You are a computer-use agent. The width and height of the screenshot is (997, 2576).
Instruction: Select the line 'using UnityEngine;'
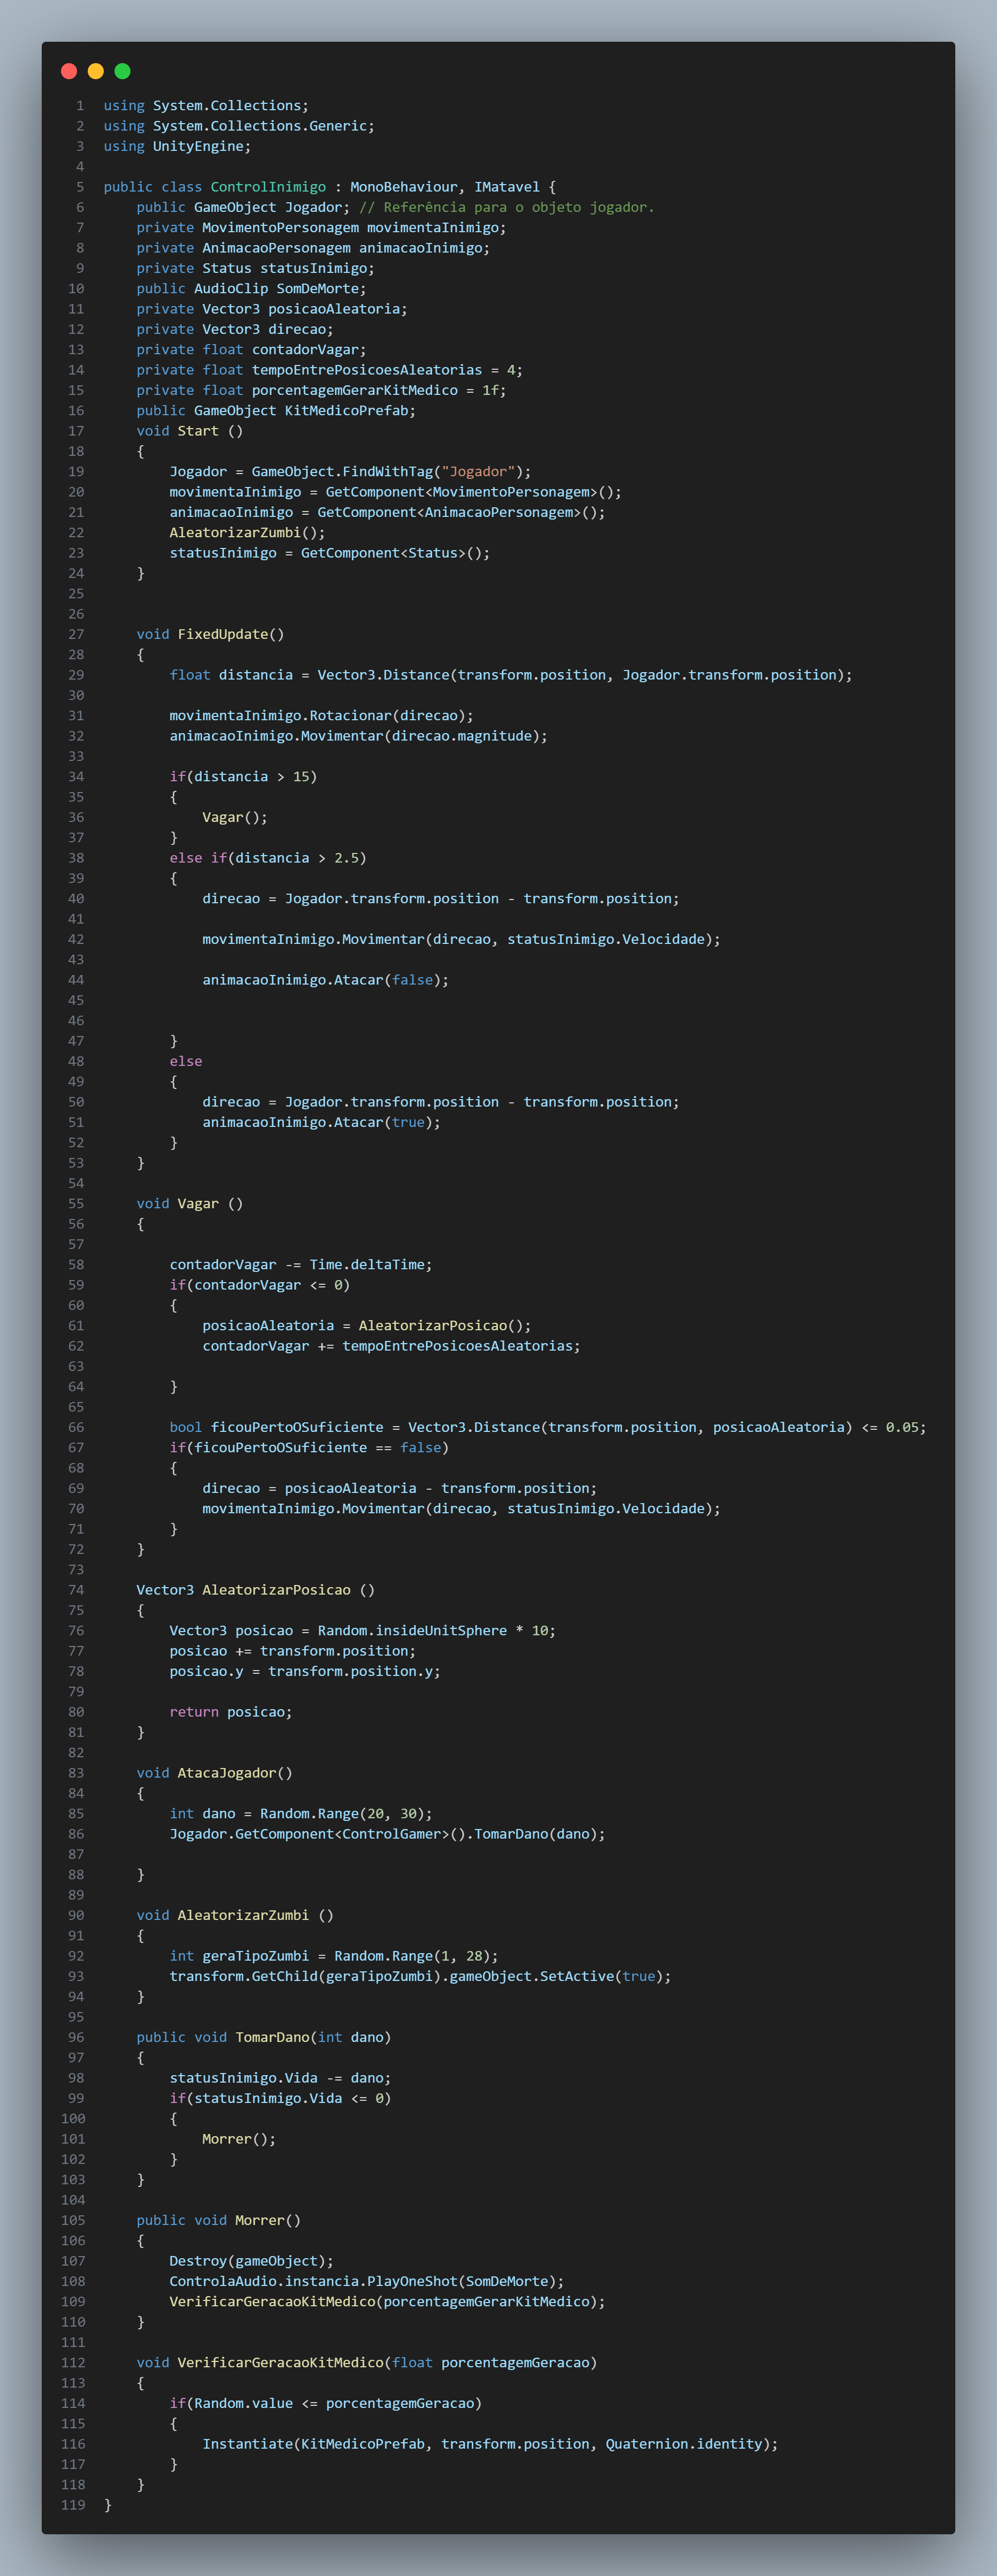pos(177,146)
